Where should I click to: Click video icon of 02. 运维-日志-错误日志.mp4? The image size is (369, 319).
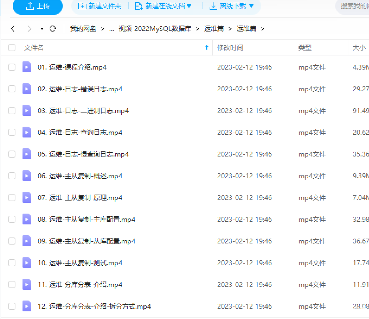(x=27, y=89)
